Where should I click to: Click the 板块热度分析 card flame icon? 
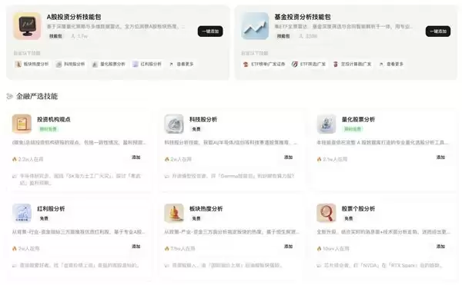coord(174,213)
